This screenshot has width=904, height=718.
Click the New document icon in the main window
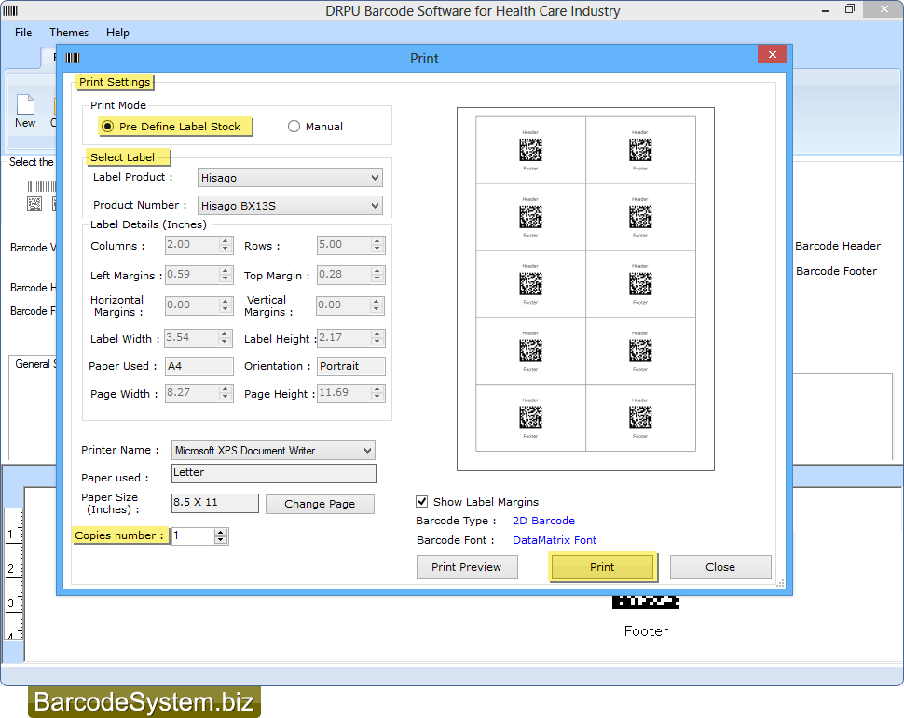coord(25,111)
